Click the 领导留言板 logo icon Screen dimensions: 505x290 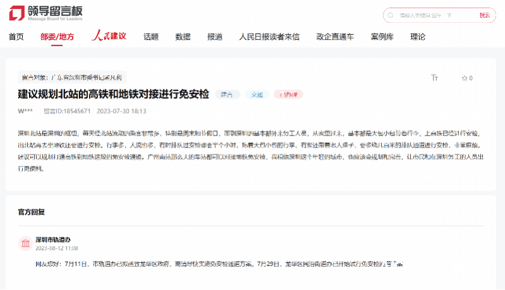click(17, 13)
